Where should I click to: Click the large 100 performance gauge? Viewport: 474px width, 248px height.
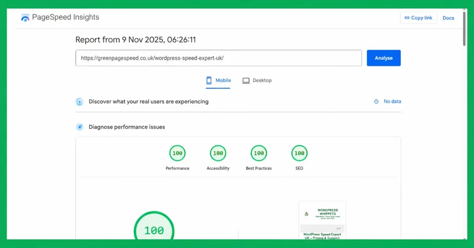[x=154, y=229]
